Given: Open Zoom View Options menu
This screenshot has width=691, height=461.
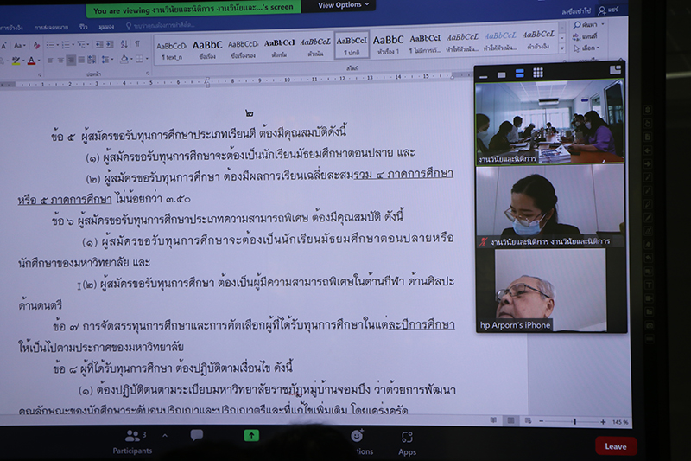Looking at the screenshot, I should pyautogui.click(x=344, y=5).
